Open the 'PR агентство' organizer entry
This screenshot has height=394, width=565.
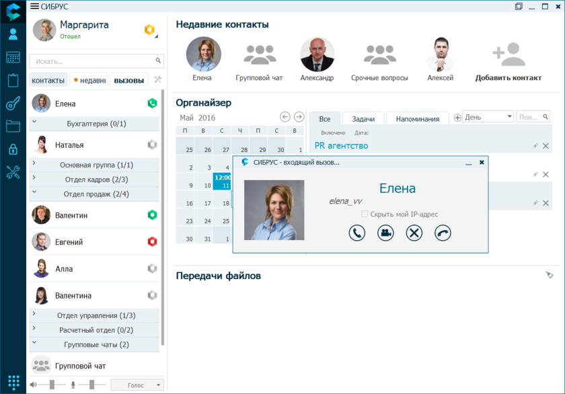click(x=341, y=146)
